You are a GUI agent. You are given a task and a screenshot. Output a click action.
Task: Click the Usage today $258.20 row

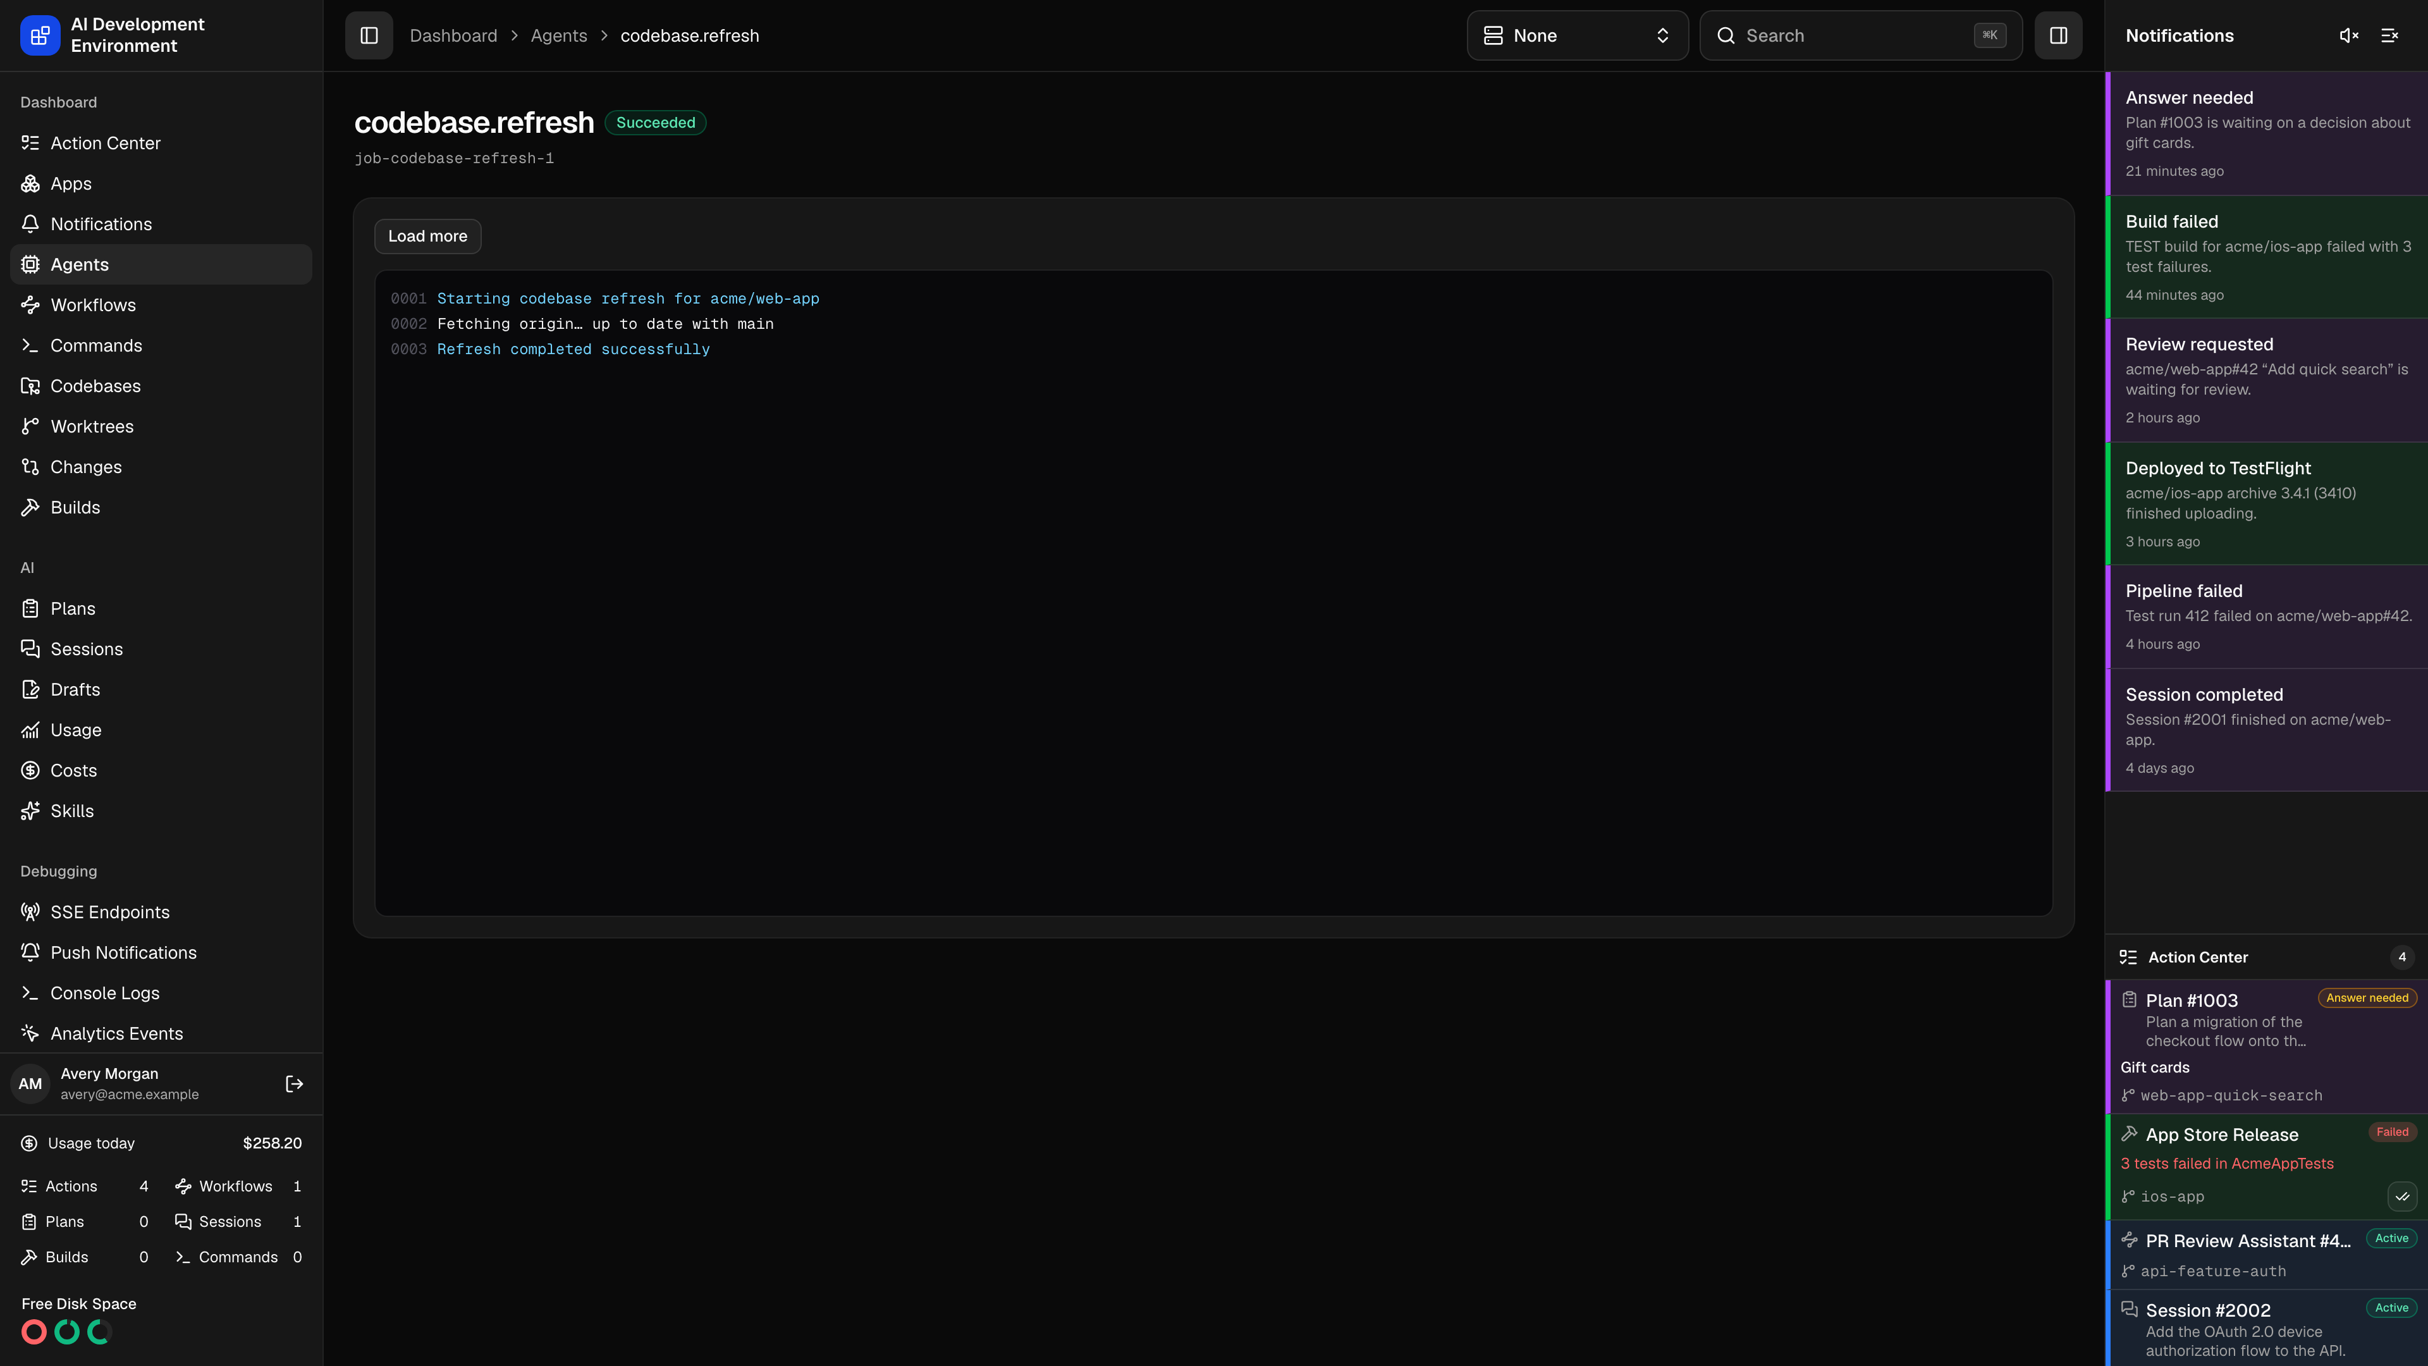point(161,1143)
